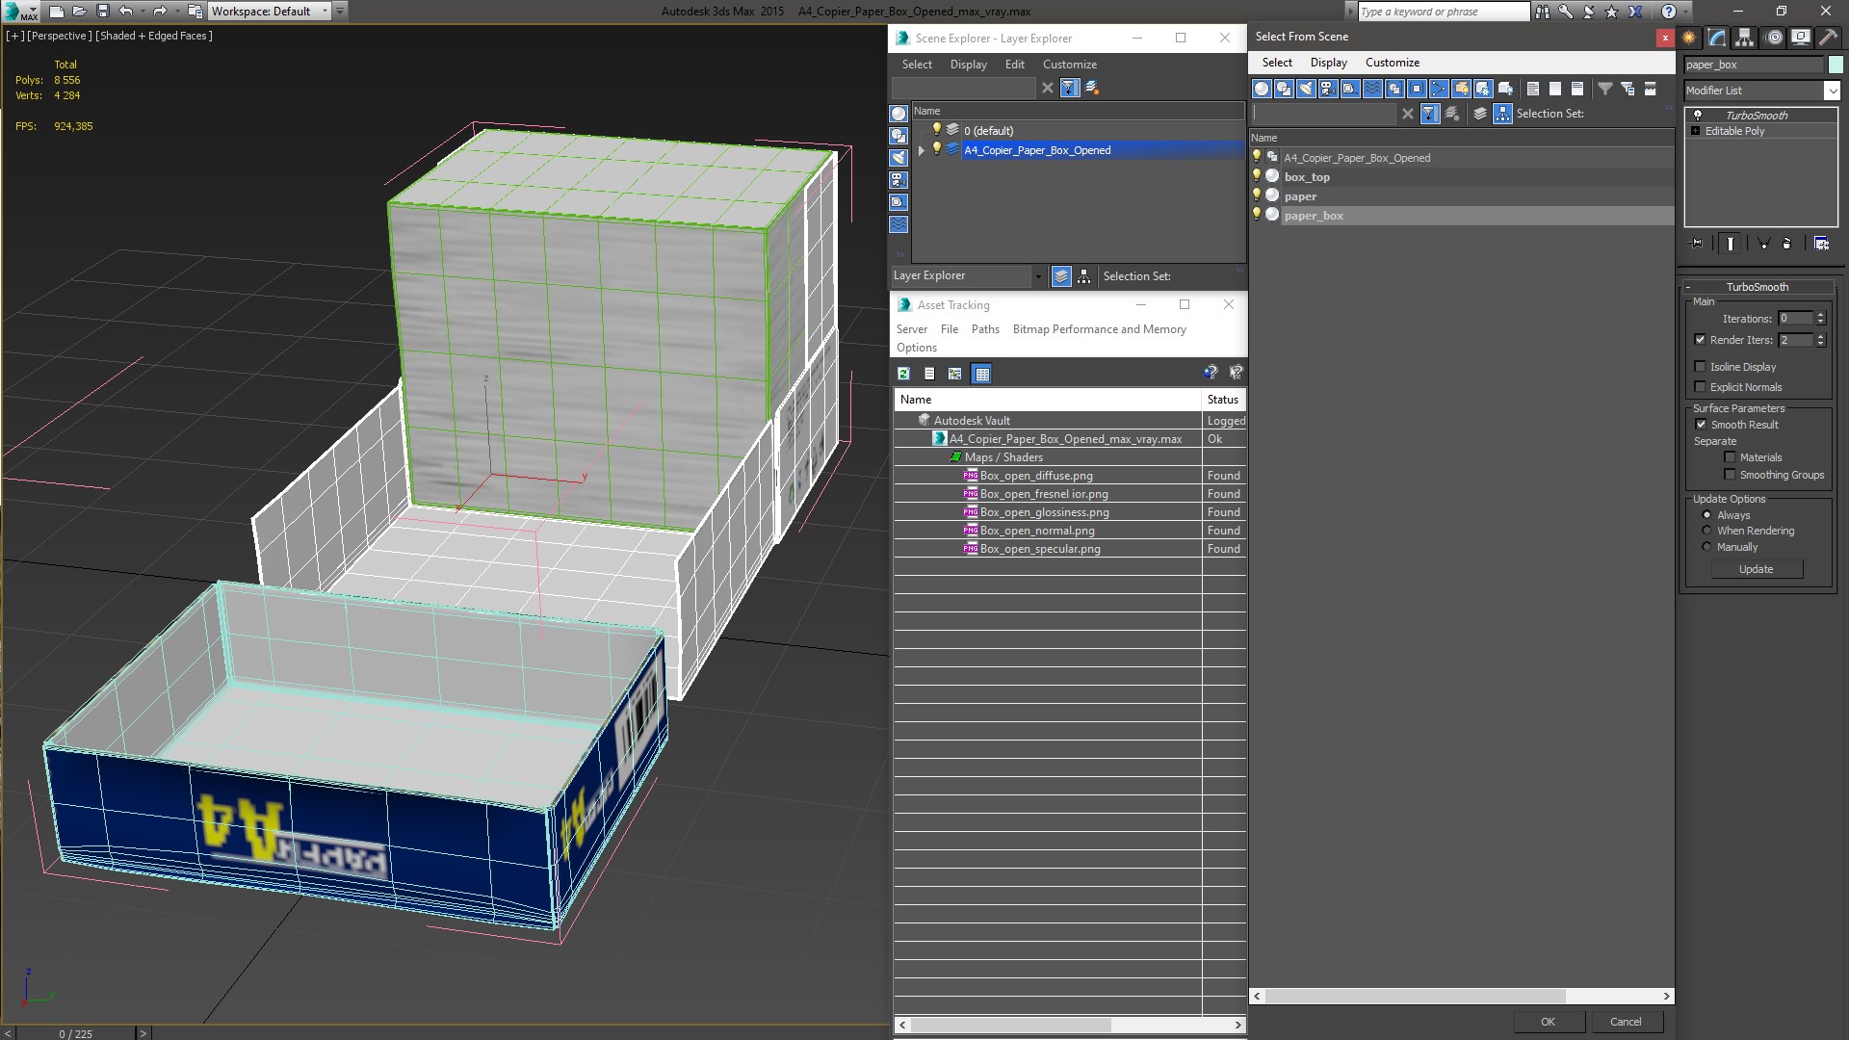
Task: Toggle Display Cameras filter in Select From Scene
Action: pos(1328,89)
